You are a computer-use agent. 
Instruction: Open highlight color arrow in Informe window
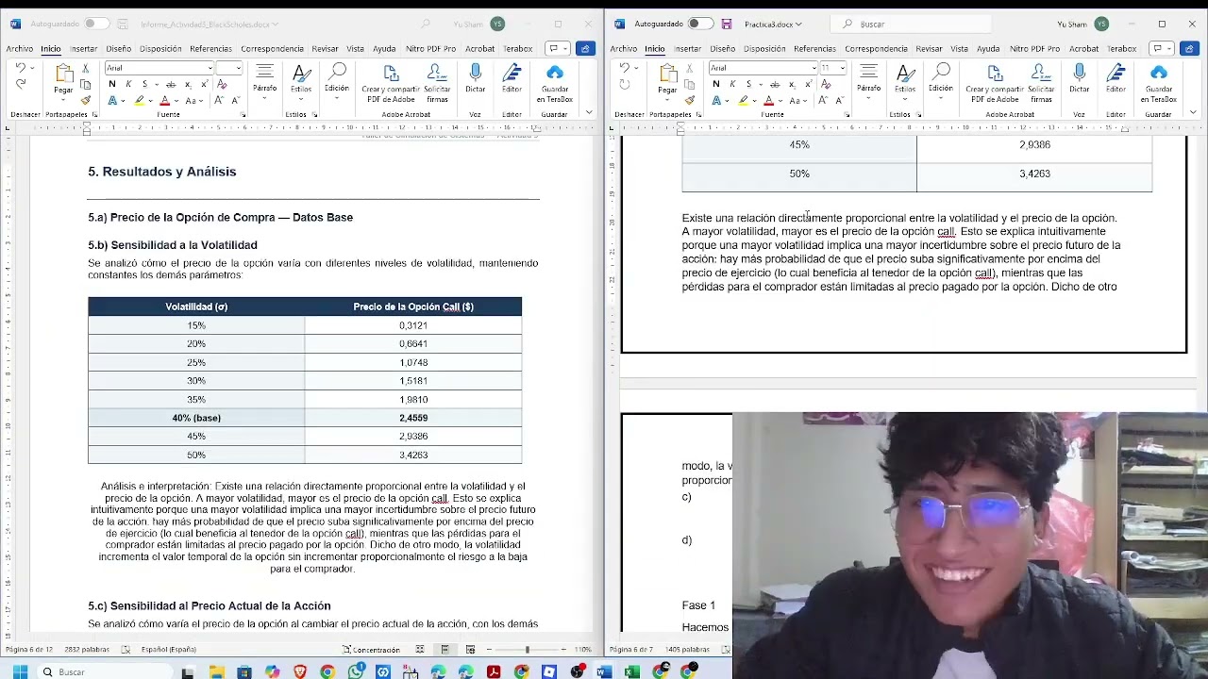(x=151, y=101)
